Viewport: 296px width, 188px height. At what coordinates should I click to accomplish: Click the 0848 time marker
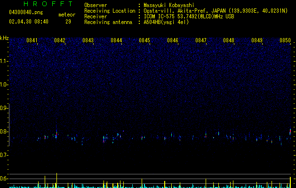point(229,40)
